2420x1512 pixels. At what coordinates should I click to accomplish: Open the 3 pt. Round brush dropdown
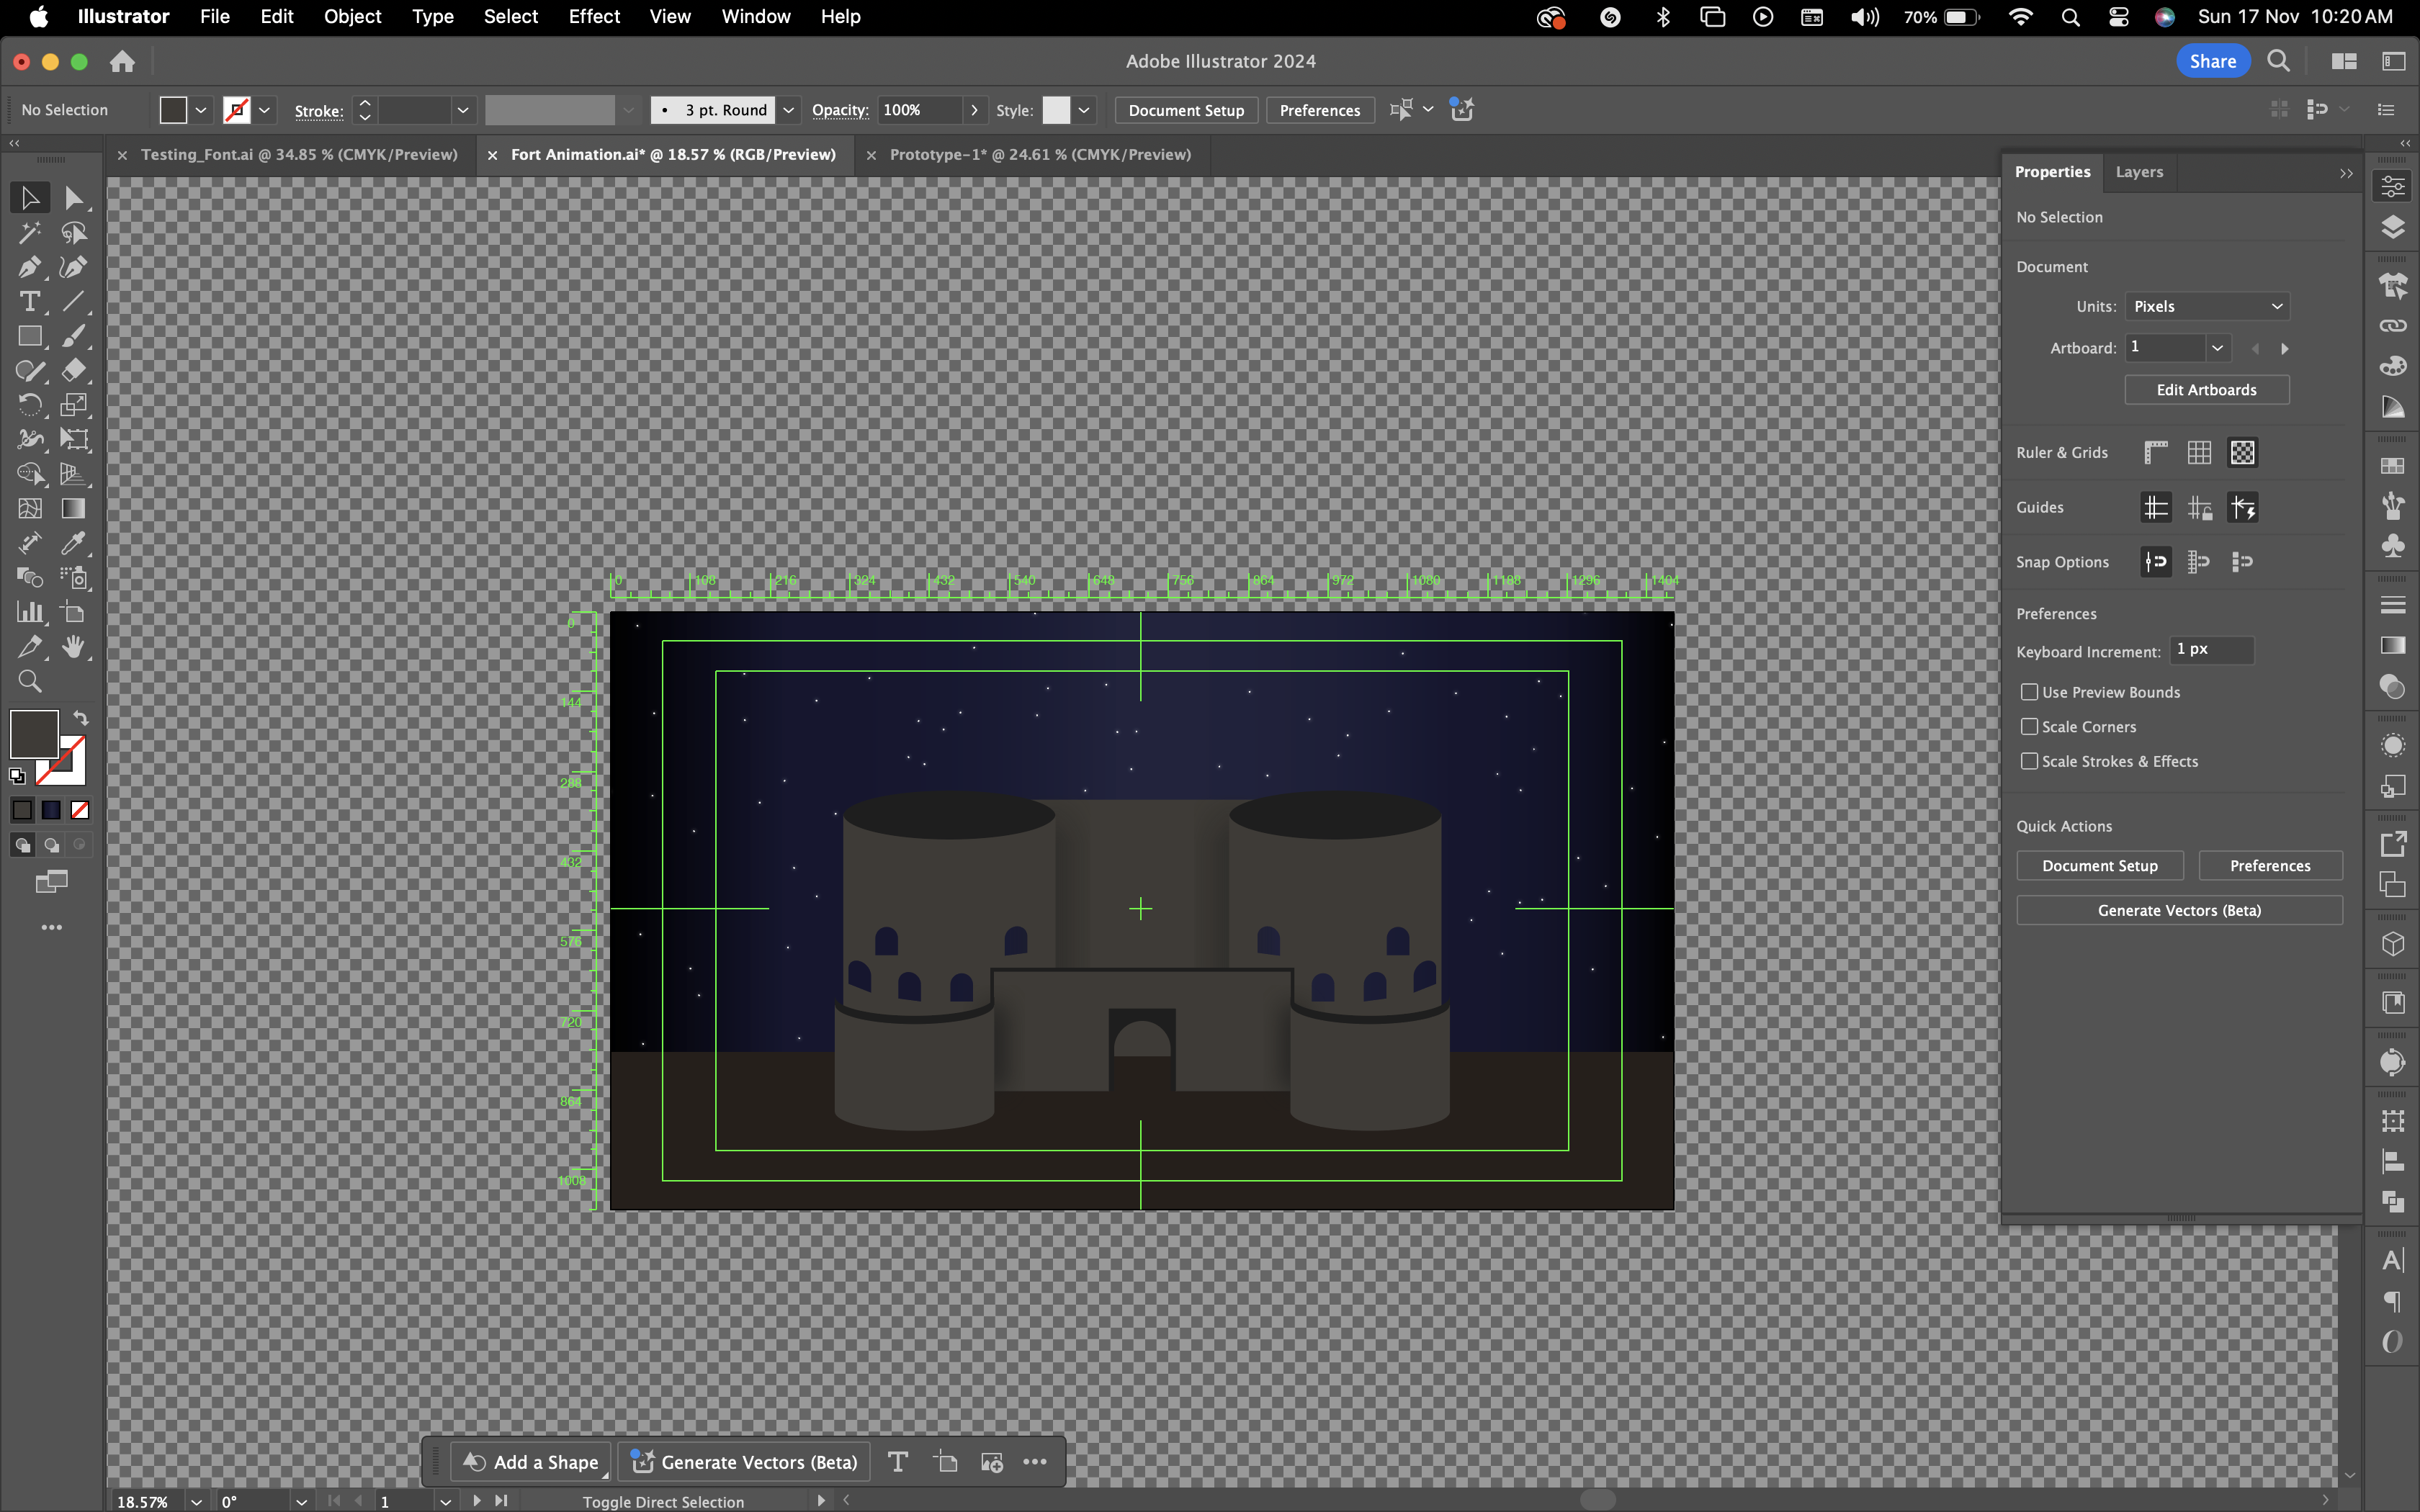pos(789,110)
